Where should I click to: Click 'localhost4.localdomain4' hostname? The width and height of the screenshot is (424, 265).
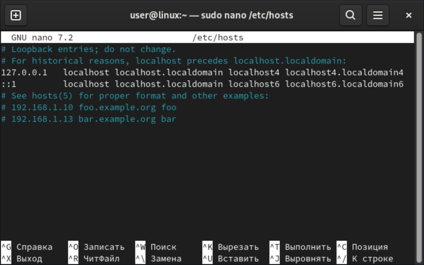(x=344, y=73)
